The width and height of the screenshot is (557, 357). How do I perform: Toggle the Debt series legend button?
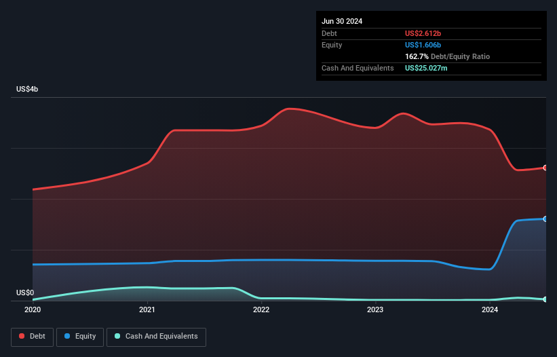32,337
